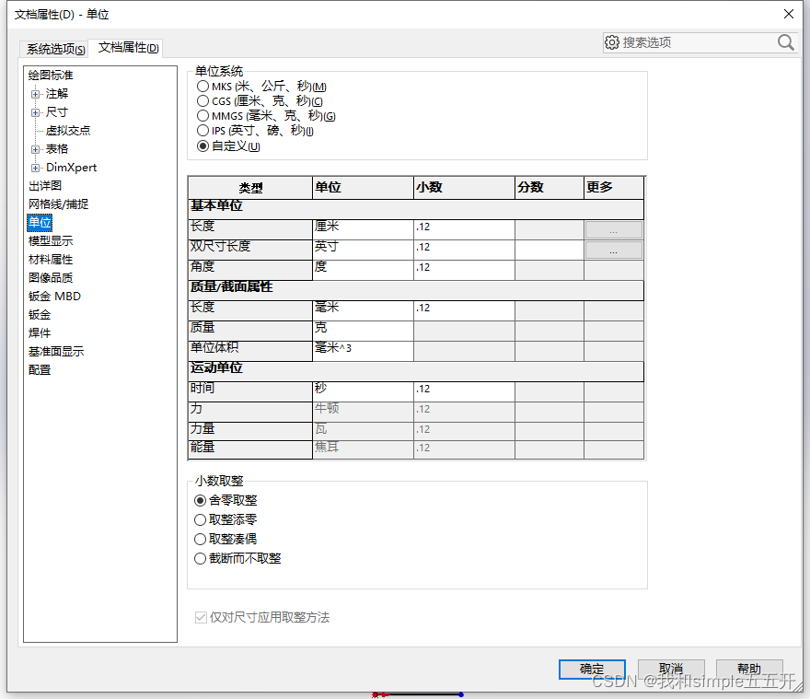Select IPS unit system radio button
810x699 pixels.
click(203, 130)
